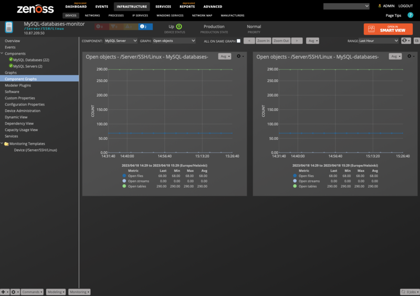The image size is (420, 296).
Task: Click the add plus button in footer
Action: [5, 292]
